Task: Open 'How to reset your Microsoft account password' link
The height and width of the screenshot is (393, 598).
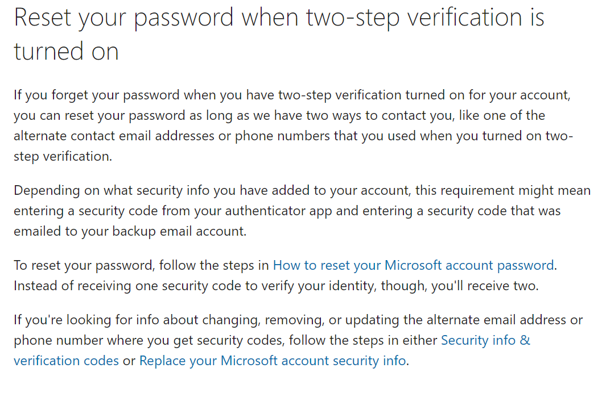Action: coord(413,265)
